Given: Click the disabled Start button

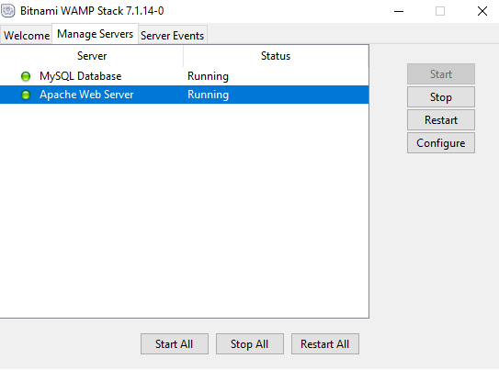Looking at the screenshot, I should [x=441, y=74].
